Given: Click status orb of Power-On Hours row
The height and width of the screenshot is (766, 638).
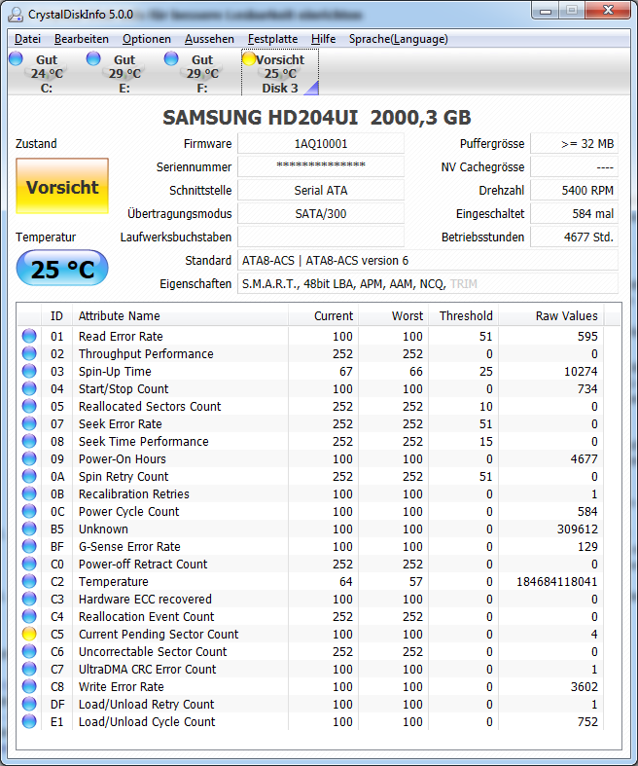Looking at the screenshot, I should [x=29, y=458].
